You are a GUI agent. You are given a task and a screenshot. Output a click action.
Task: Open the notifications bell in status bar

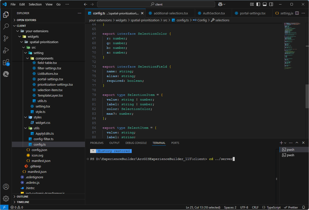(304, 207)
